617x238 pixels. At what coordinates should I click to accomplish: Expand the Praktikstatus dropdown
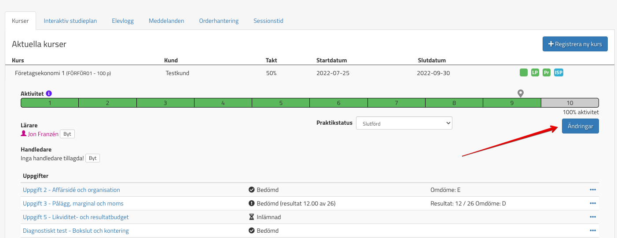pyautogui.click(x=404, y=123)
